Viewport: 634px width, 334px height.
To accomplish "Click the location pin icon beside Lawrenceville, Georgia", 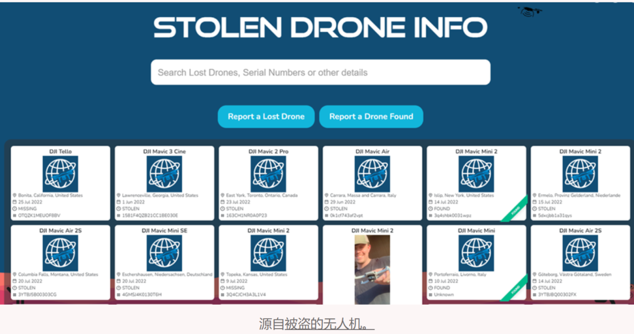I will (119, 195).
